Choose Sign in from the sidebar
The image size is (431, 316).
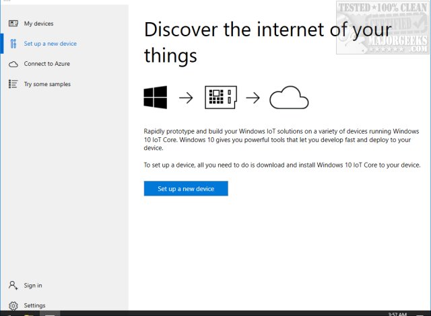pos(33,286)
